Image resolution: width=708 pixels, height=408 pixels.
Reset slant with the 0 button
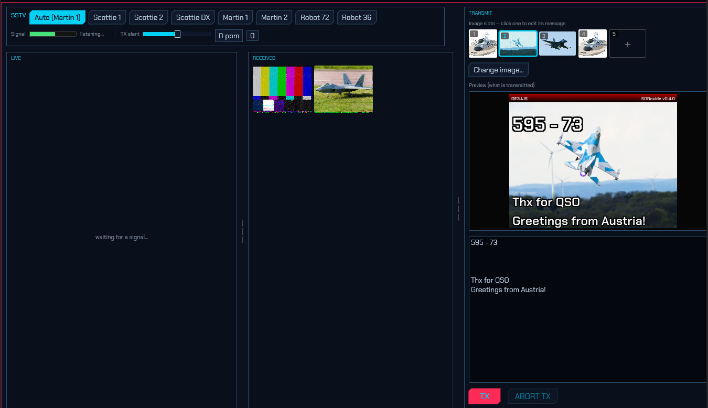coord(252,36)
